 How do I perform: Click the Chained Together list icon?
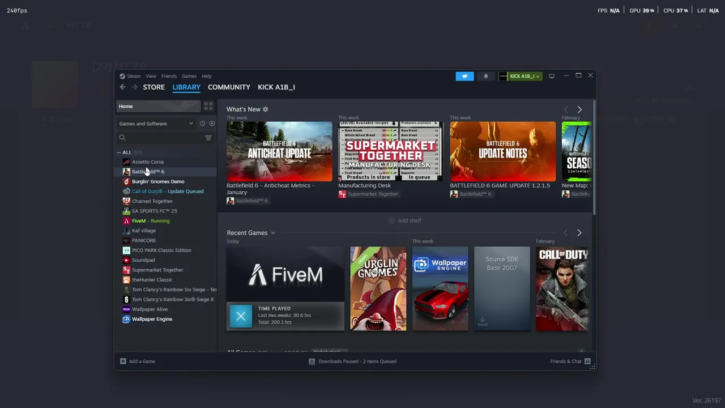[x=126, y=201]
